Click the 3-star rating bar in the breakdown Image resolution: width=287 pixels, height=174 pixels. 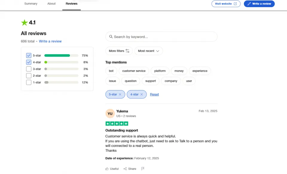click(61, 69)
